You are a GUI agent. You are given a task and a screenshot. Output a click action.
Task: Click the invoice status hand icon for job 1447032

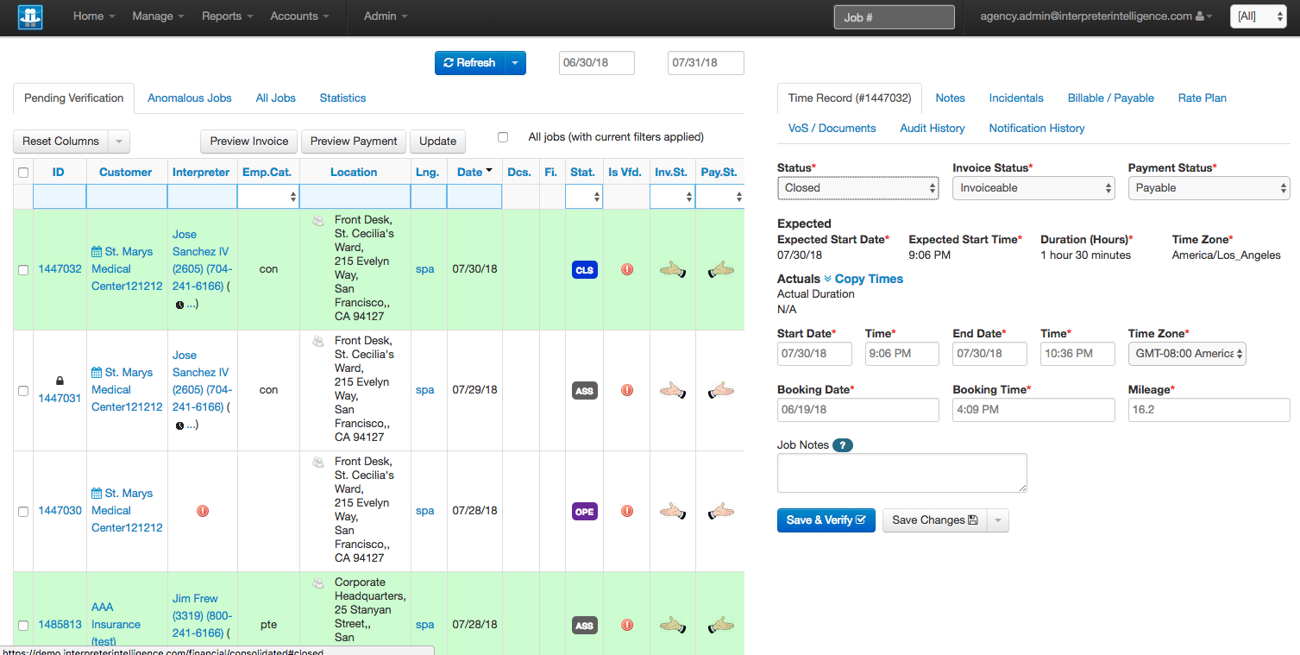[672, 269]
